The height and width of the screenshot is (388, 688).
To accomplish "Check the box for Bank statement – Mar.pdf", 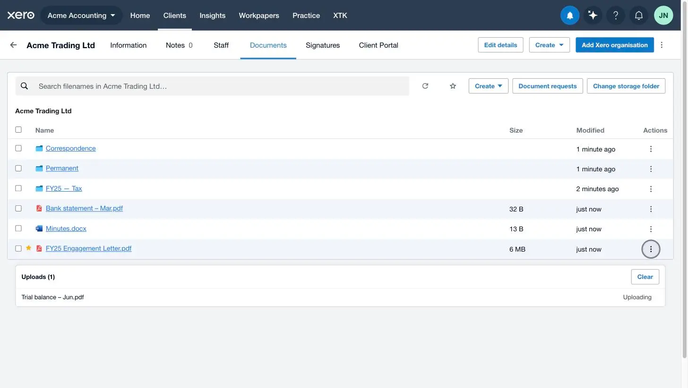I will (18, 208).
